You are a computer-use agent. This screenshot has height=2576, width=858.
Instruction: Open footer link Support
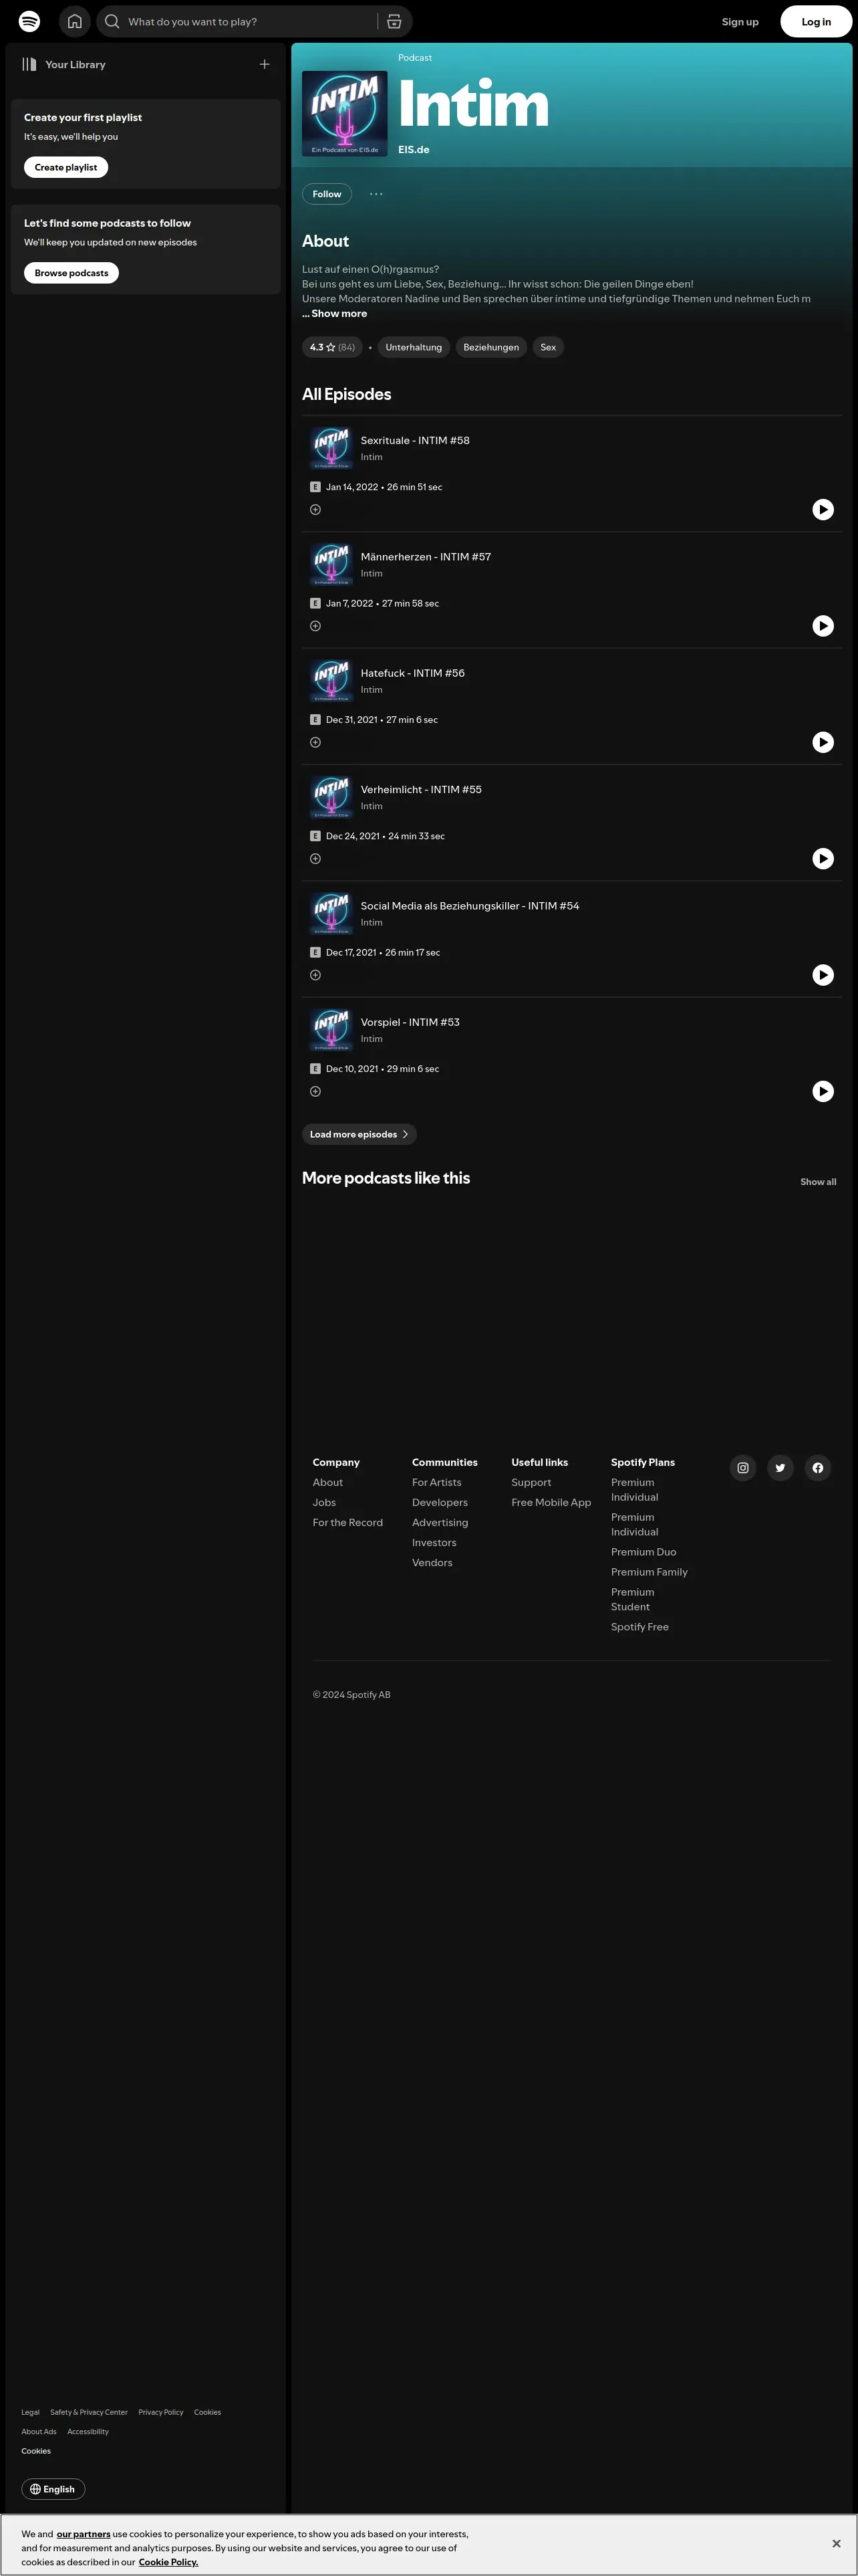pos(531,1483)
